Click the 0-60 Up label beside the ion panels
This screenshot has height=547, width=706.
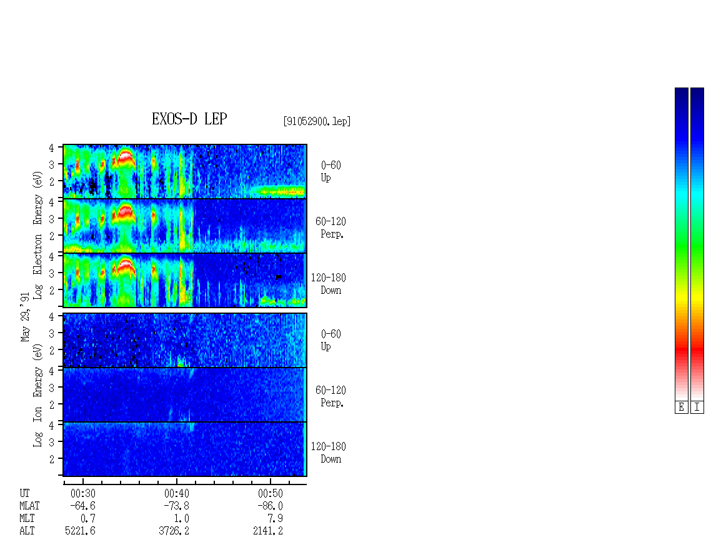point(331,340)
